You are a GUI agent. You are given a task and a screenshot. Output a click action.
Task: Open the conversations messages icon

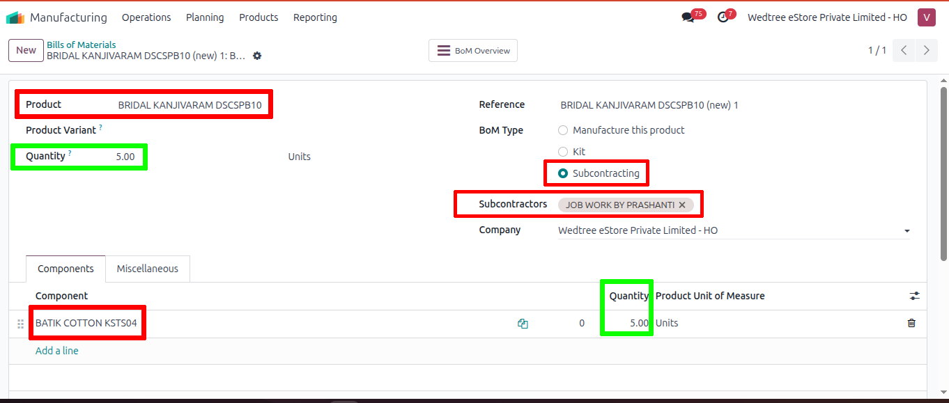[688, 17]
